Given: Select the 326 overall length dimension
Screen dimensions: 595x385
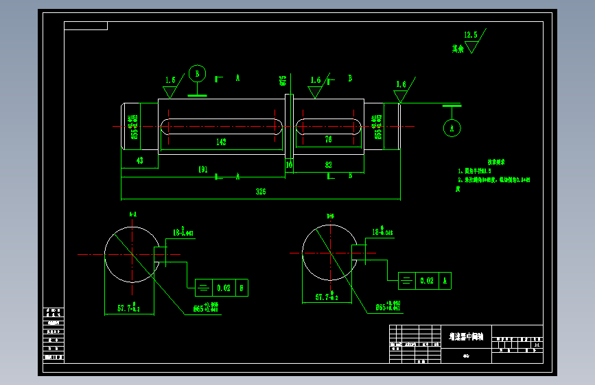Looking at the screenshot, I should tap(261, 191).
